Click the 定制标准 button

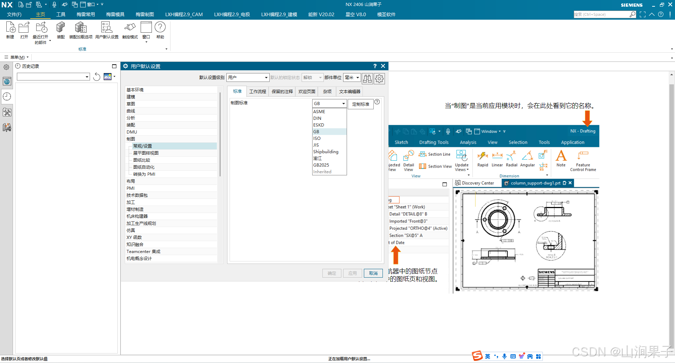(360, 104)
